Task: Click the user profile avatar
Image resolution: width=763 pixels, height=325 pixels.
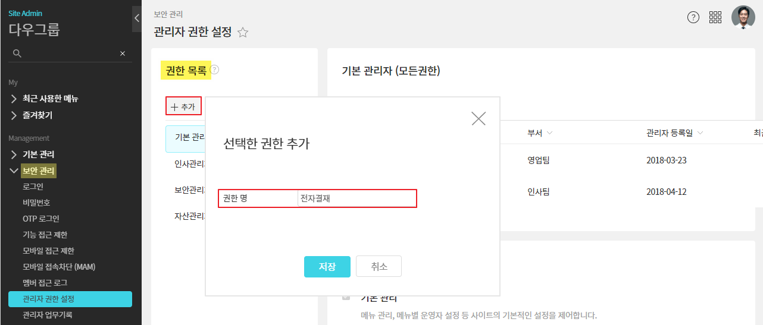Action: click(x=743, y=17)
